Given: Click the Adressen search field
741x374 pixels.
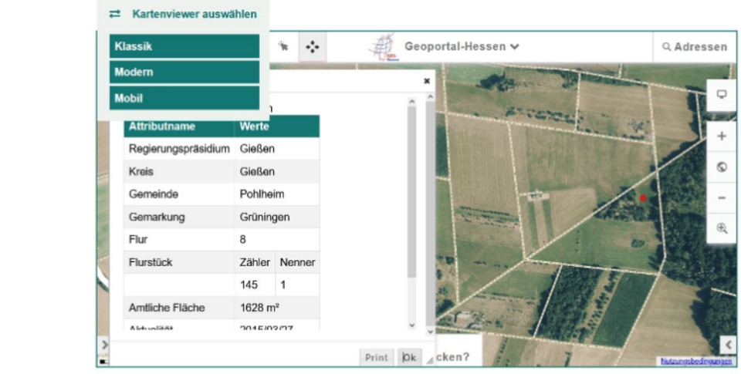Looking at the screenshot, I should 695,47.
